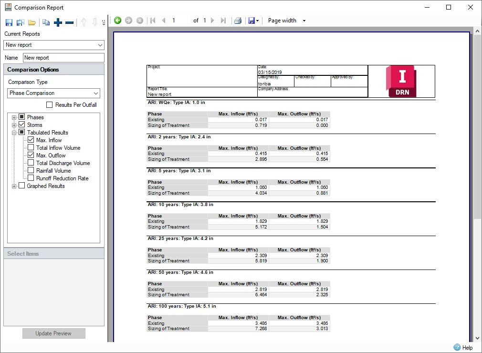This screenshot has height=353, width=482.
Task: Open the Page width zoom dropdown
Action: [304, 21]
